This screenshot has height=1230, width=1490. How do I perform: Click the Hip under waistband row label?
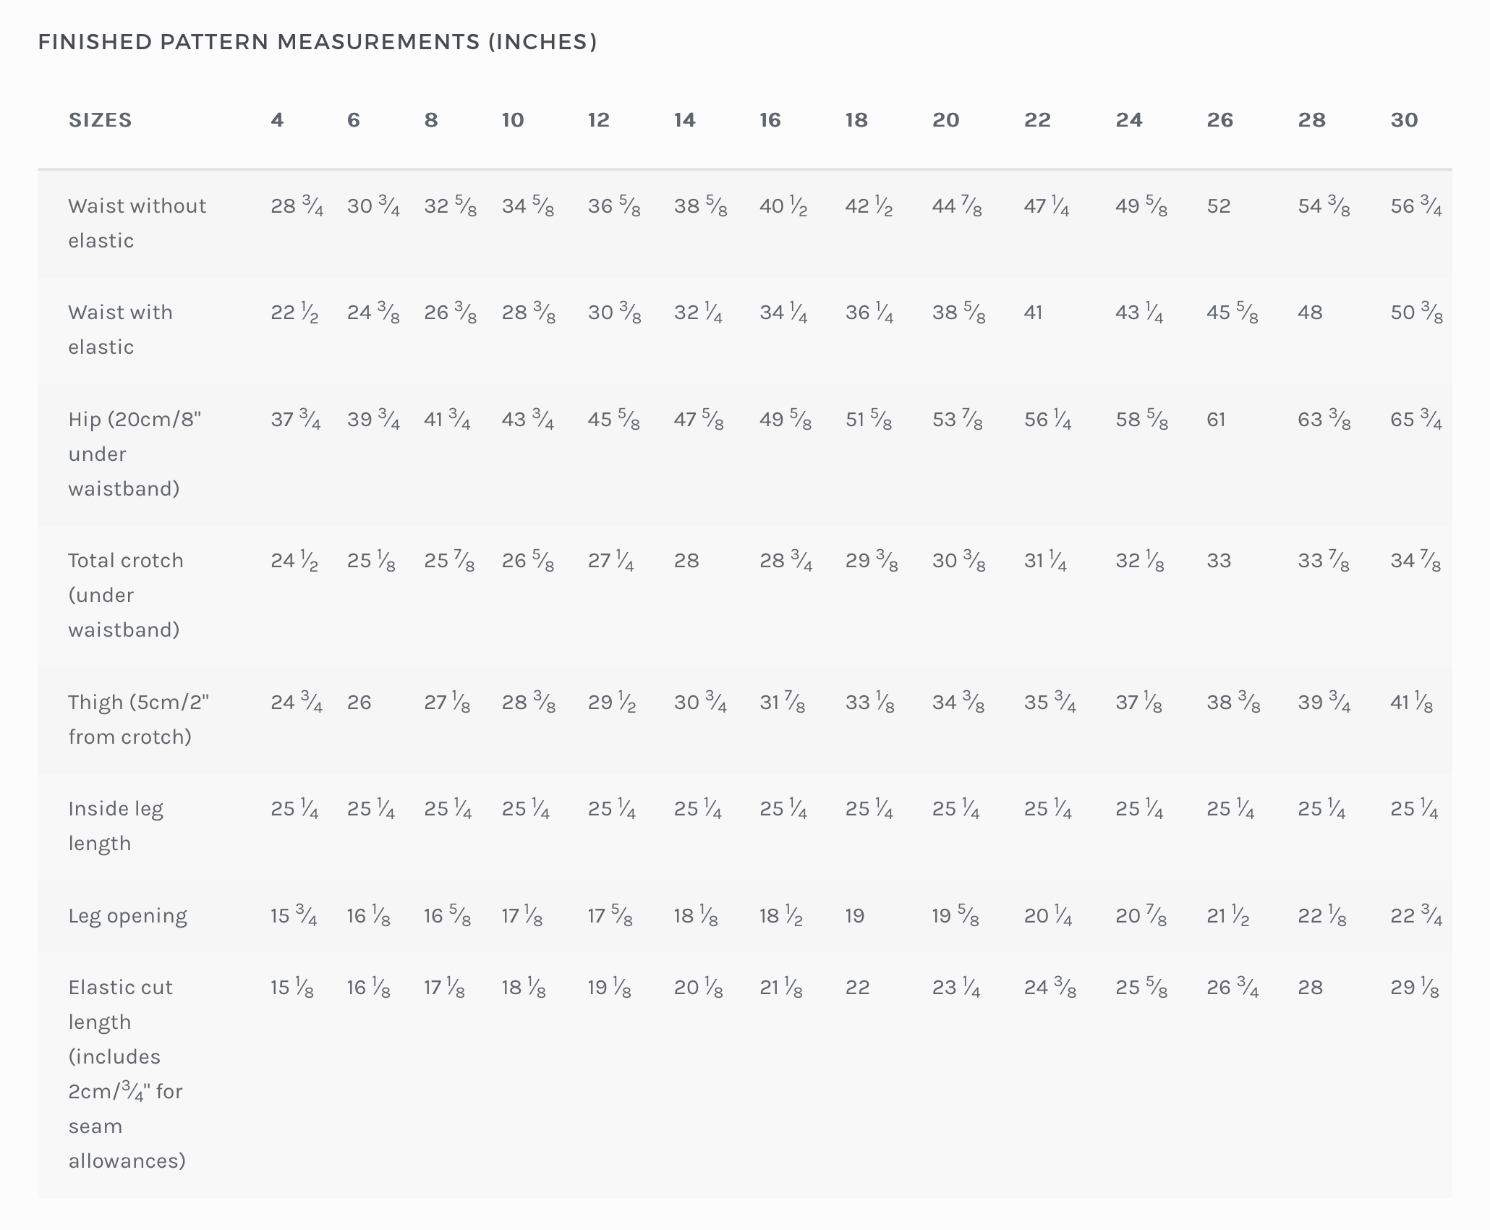135,454
